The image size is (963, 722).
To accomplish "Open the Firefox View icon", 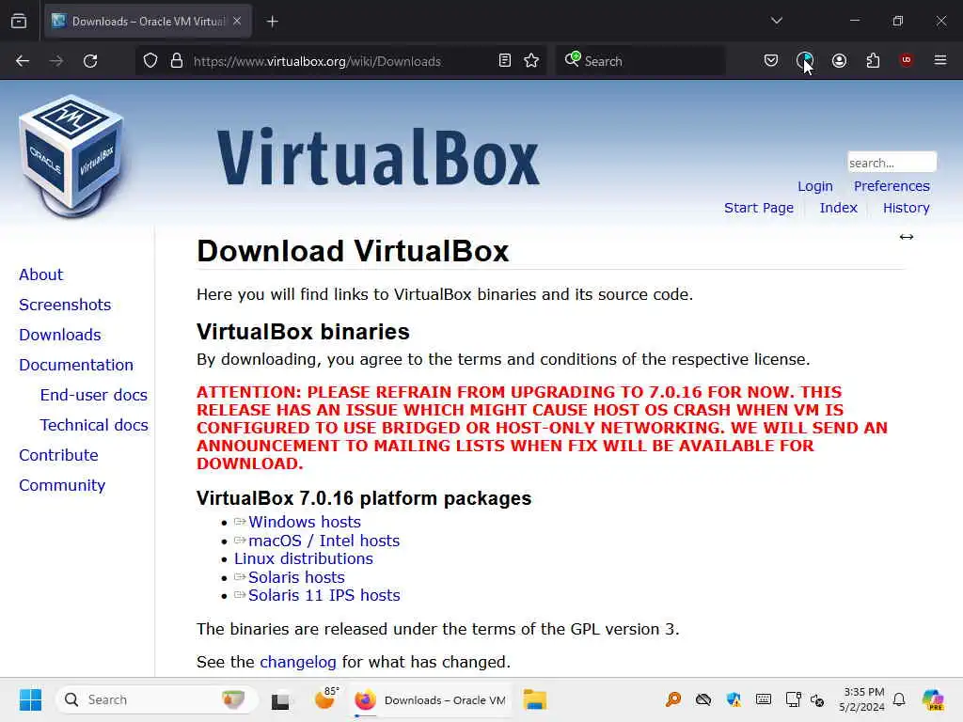I will coord(19,21).
